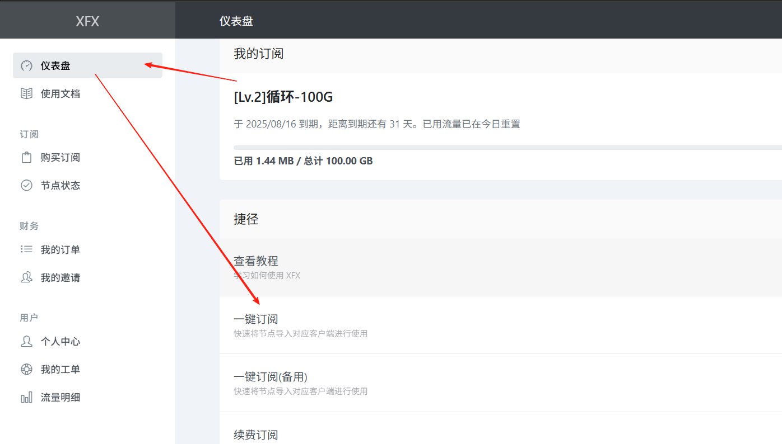The height and width of the screenshot is (444, 782).
Task: Click the bar chart icon for 流量明细
Action: pos(26,398)
